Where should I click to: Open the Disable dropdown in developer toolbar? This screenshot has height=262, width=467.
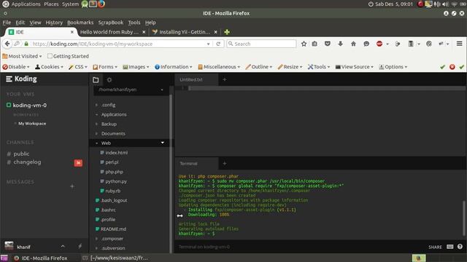click(16, 67)
